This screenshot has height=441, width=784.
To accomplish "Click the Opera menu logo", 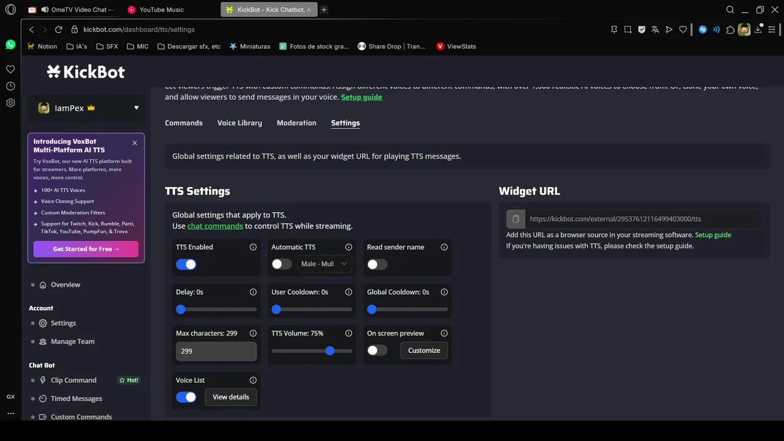I will tap(10, 10).
